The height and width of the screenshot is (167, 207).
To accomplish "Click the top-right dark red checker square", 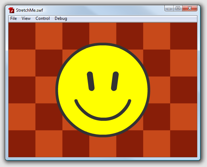I will pyautogui.click(x=184, y=36).
